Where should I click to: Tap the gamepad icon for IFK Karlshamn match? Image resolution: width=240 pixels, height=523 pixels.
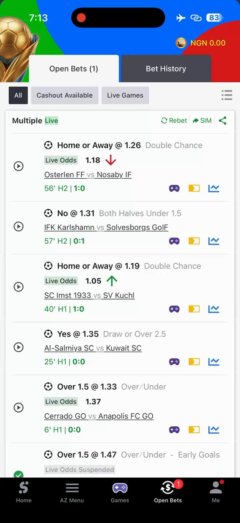174,241
